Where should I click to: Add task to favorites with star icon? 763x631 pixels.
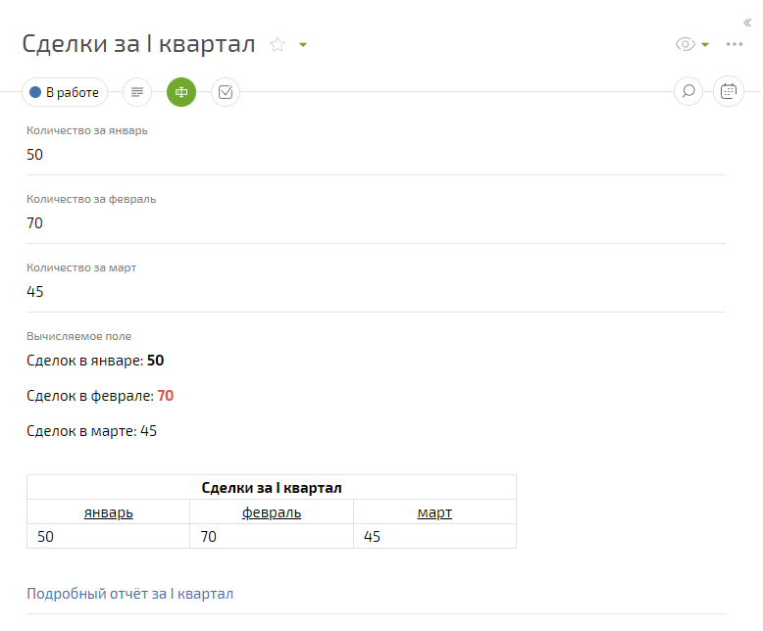pos(278,45)
